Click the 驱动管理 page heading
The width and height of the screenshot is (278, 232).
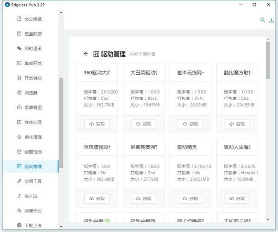pyautogui.click(x=114, y=54)
